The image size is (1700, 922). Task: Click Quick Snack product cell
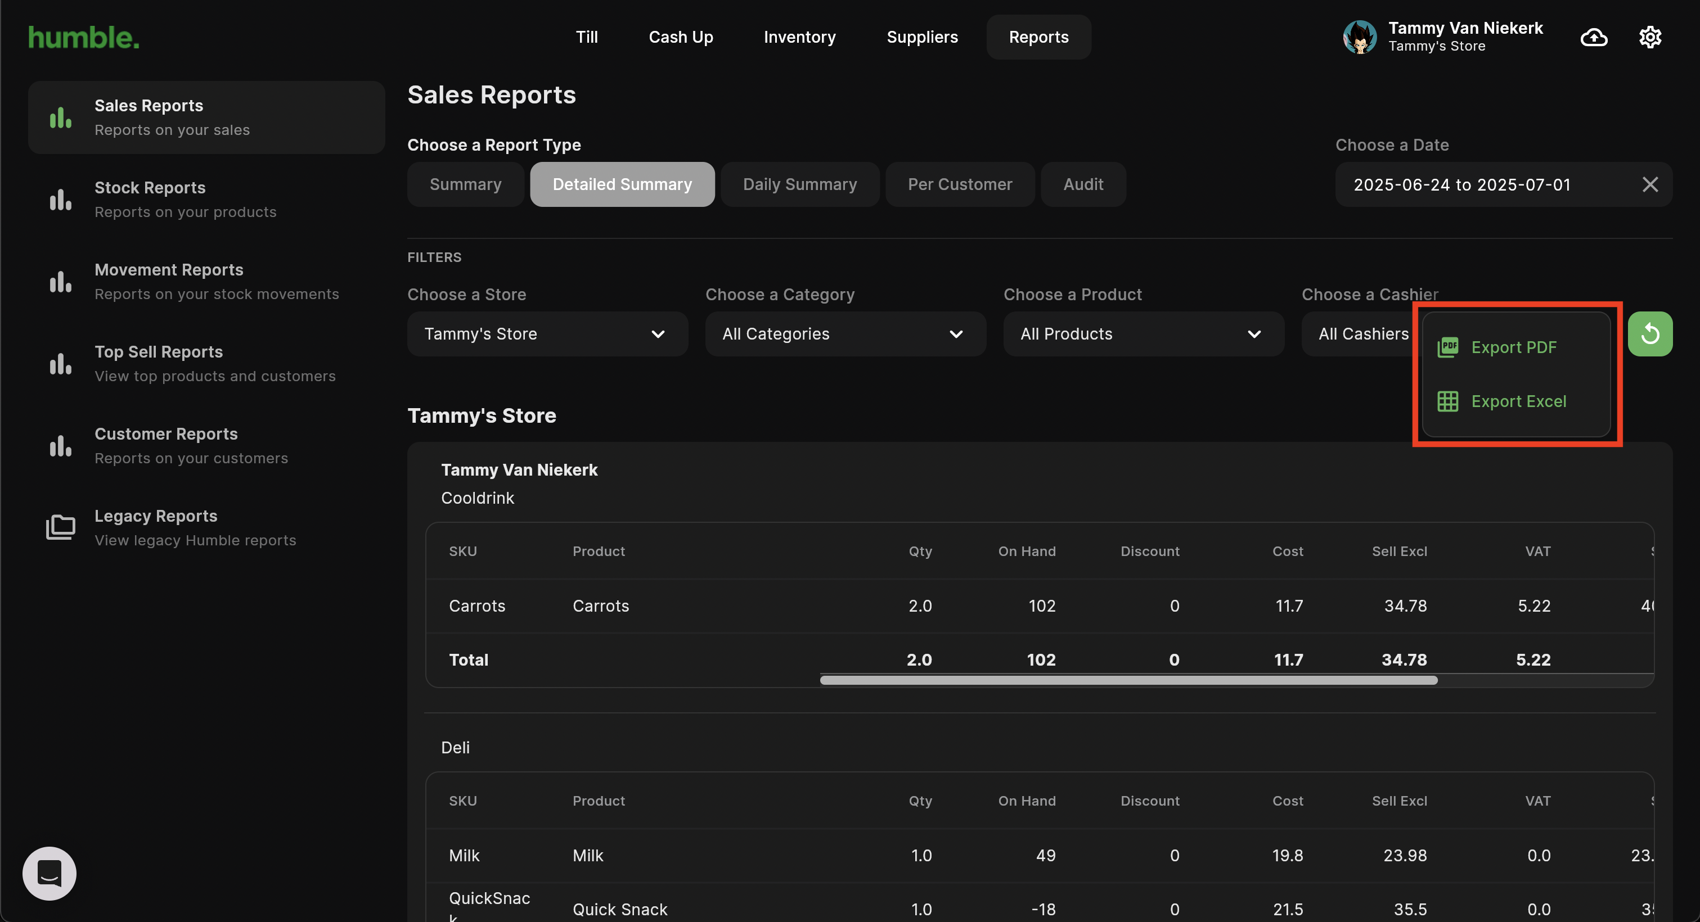pos(620,910)
